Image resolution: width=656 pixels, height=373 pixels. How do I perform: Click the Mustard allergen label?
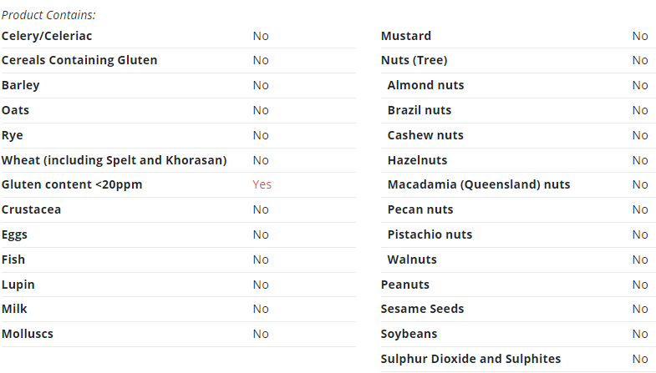click(406, 36)
